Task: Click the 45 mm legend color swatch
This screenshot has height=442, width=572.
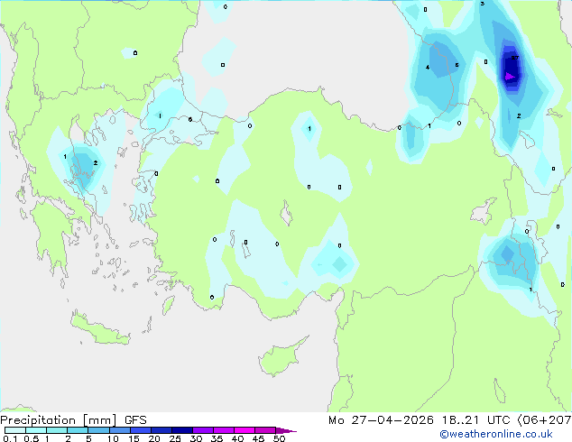Action: click(x=265, y=430)
